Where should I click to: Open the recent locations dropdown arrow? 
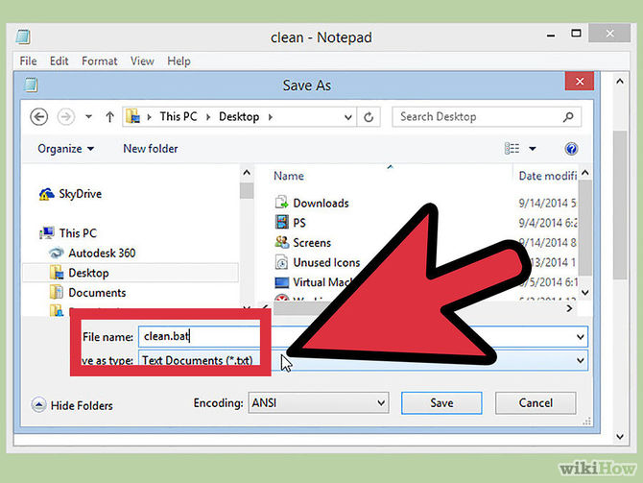(x=88, y=117)
